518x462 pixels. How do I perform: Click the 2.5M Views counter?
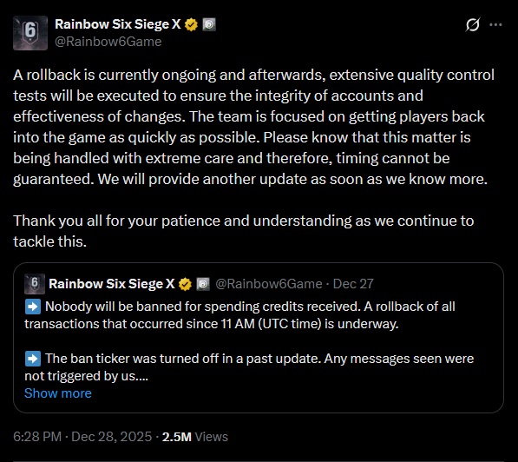pyautogui.click(x=195, y=437)
